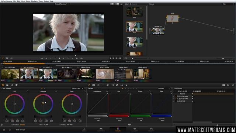Click the project settings gear icon
This screenshot has width=236, height=133.
pyautogui.click(x=10, y=130)
